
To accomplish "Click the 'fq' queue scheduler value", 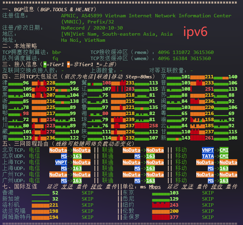I will tap(55, 58).
